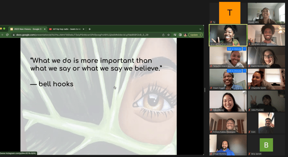Screen dimensions: 288x157
Task: Select Arinzechukwu Nwaigwe's video tile
Action: pyautogui.click(x=228, y=123)
